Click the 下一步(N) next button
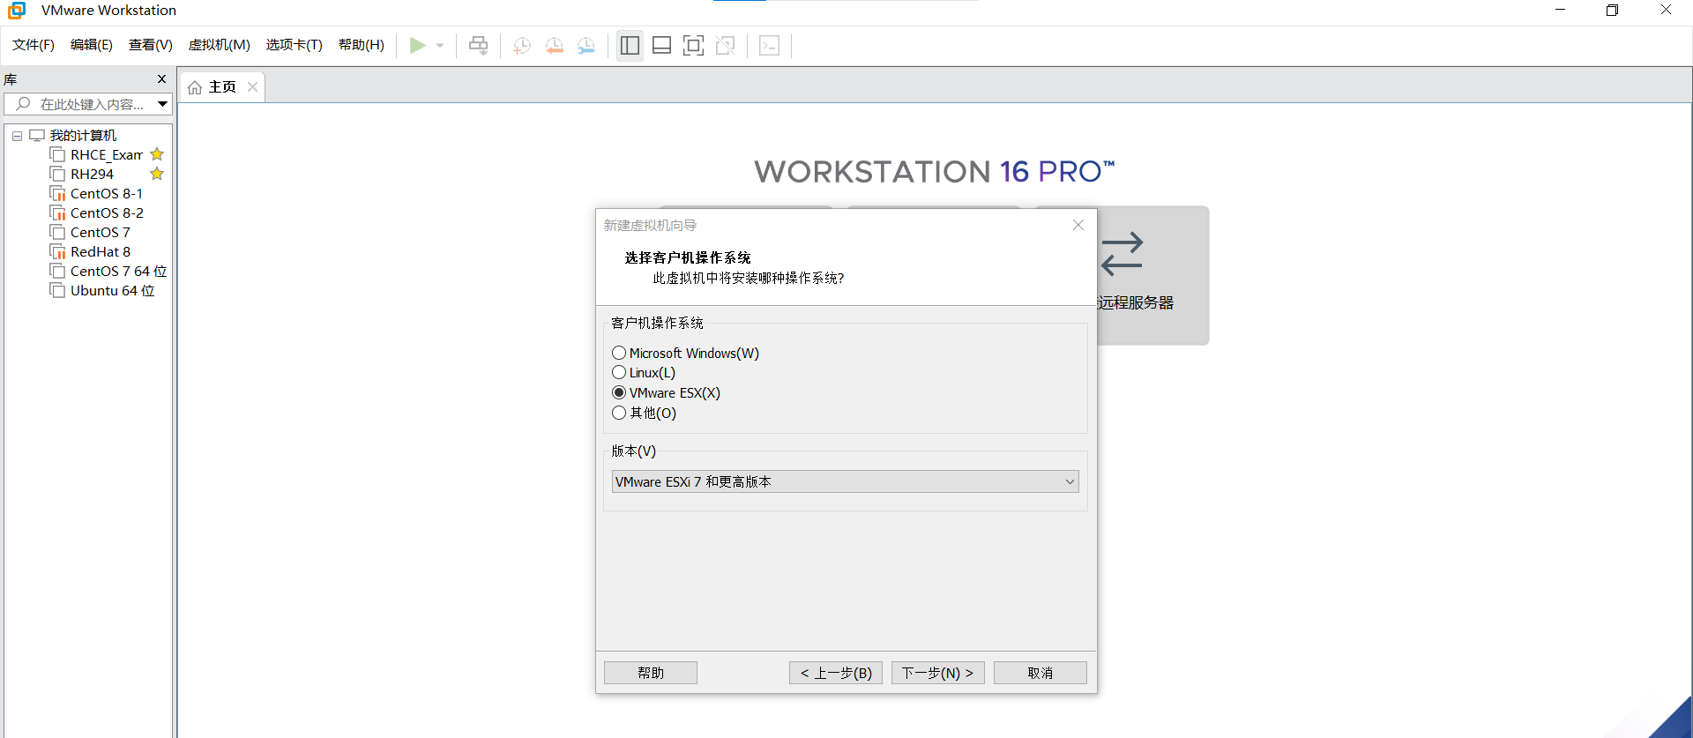 938,673
